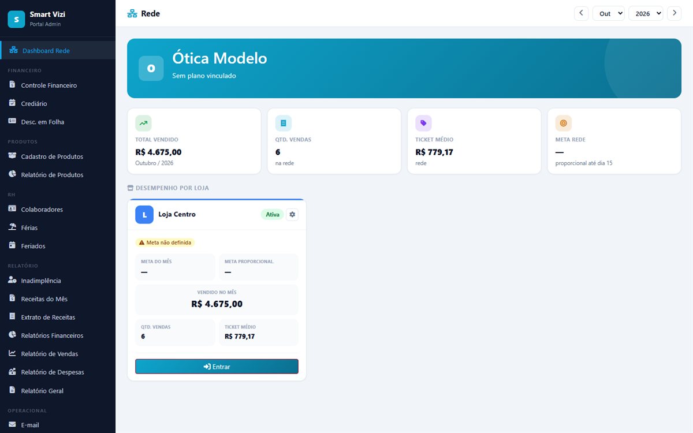Image resolution: width=693 pixels, height=433 pixels.
Task: Click the Controle Financeiro sidebar icon
Action: (12, 85)
